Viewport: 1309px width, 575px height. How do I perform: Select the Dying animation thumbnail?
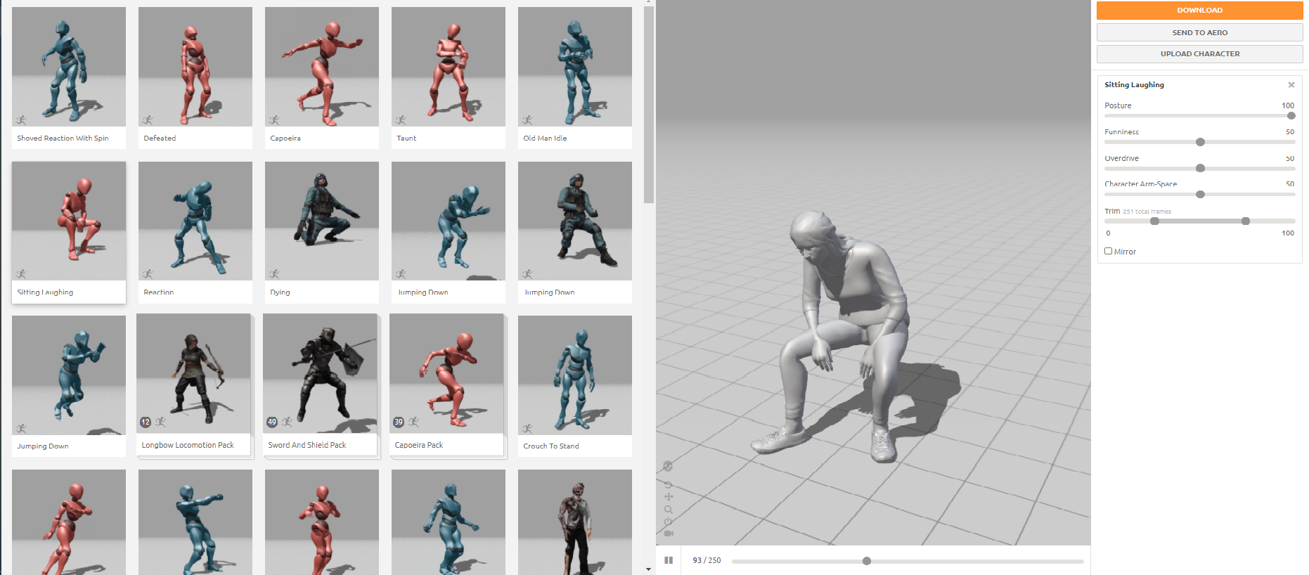click(x=322, y=221)
